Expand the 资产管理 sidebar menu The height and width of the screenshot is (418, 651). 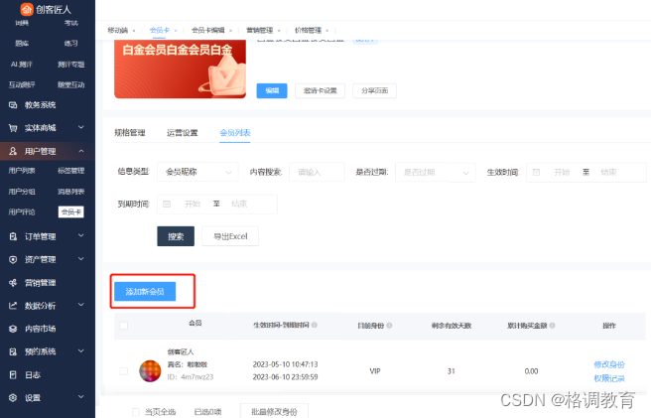(x=81, y=259)
